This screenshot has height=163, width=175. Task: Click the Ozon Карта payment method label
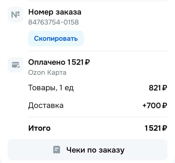pyautogui.click(x=47, y=73)
